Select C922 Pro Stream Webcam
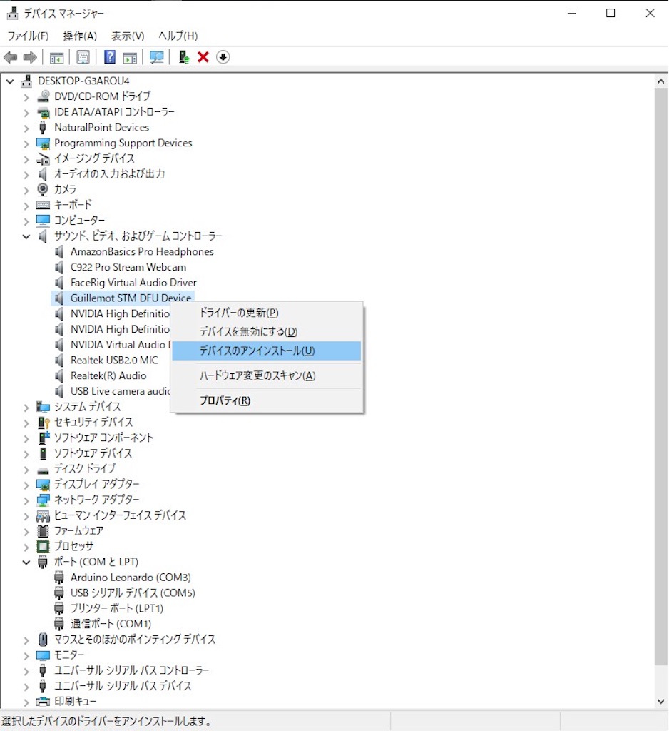The height and width of the screenshot is (731, 669). click(x=128, y=267)
